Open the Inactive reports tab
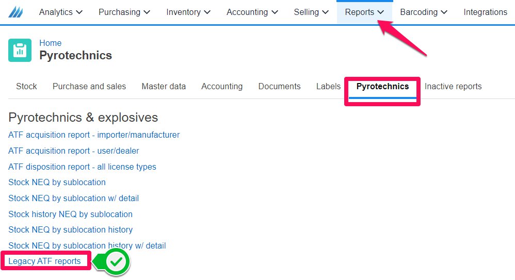This screenshot has width=515, height=280. coord(453,86)
